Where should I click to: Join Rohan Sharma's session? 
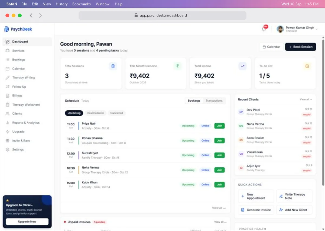pos(219,140)
